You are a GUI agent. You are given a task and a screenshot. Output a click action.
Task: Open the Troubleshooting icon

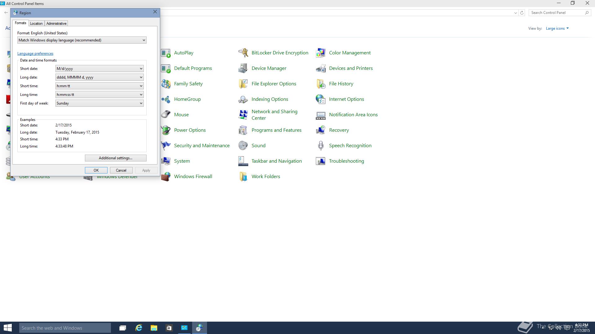[x=321, y=161]
